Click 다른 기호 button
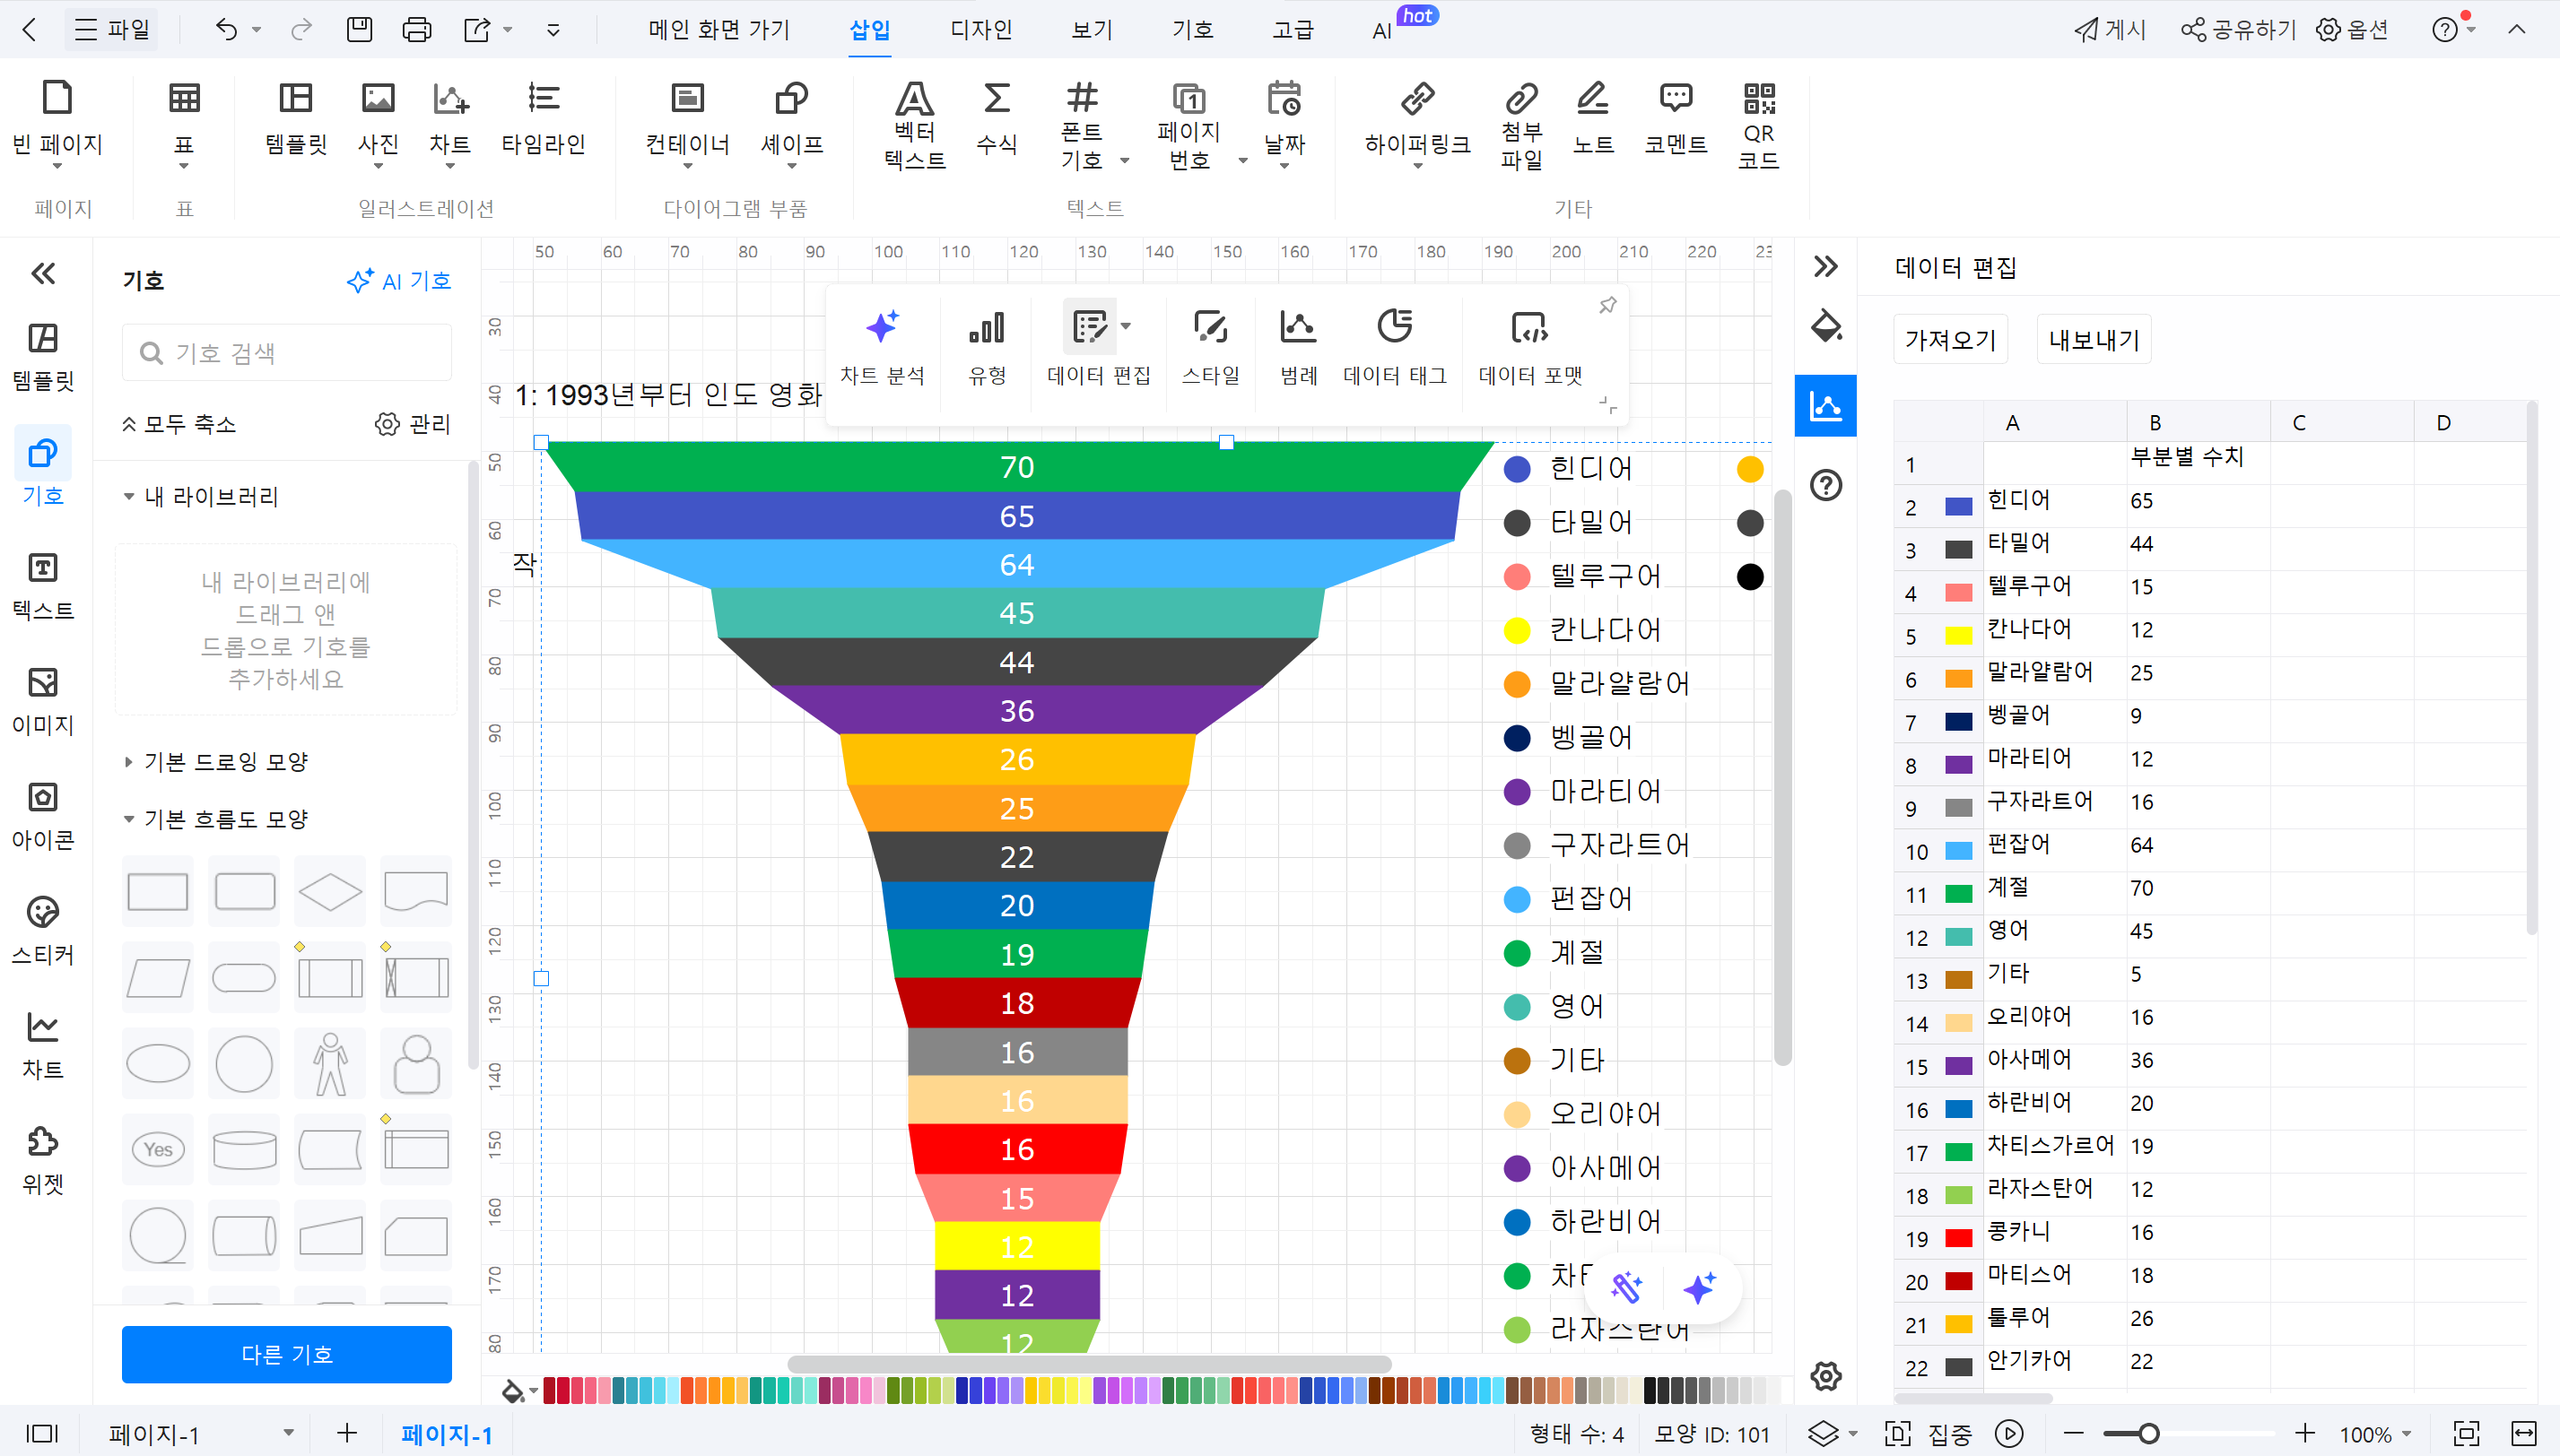 click(286, 1355)
